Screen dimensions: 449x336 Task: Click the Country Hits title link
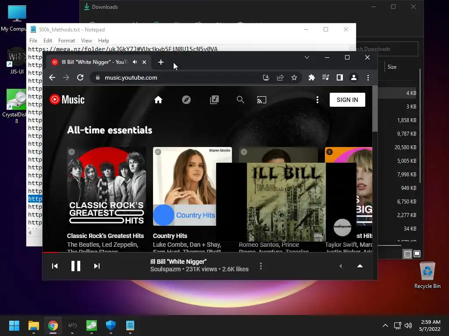pos(170,236)
